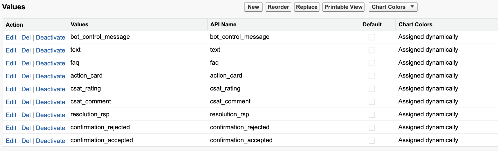Image resolution: width=498 pixels, height=152 pixels.
Task: Deactivate the csat_rating value
Action: [x=51, y=89]
